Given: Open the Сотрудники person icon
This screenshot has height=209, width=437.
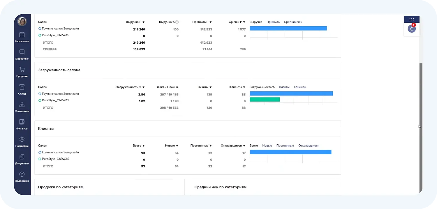Looking at the screenshot, I should point(22,105).
